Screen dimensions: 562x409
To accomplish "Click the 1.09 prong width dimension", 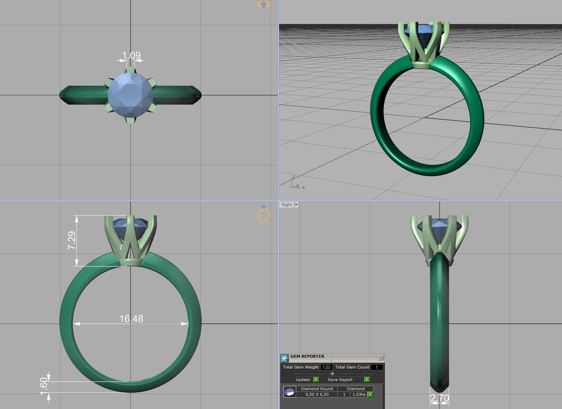I will [131, 56].
